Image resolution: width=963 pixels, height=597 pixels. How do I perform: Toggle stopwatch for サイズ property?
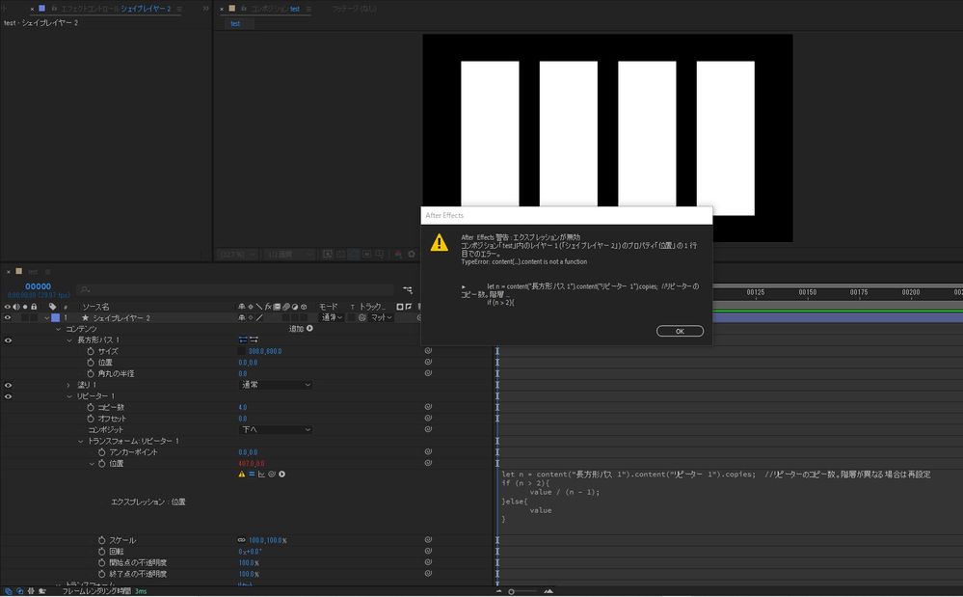pos(91,351)
